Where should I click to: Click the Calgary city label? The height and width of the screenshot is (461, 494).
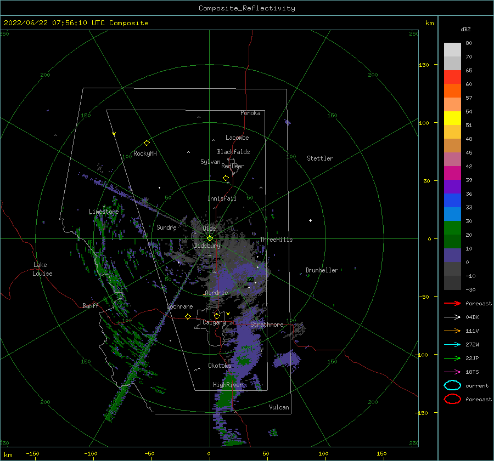(x=214, y=322)
